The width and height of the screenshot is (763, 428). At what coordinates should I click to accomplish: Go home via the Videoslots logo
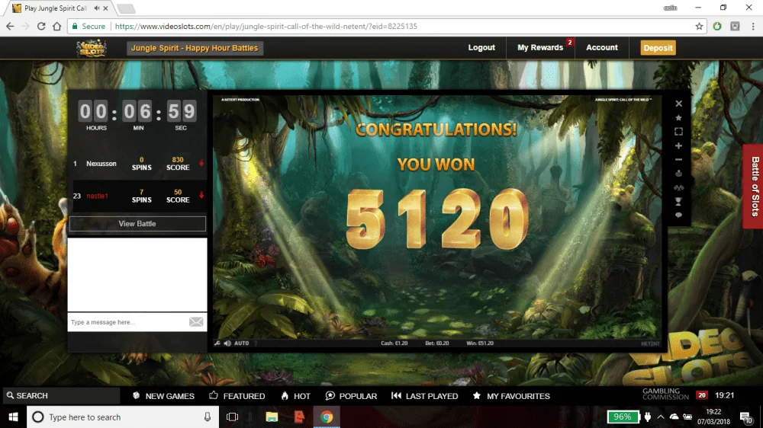tap(92, 48)
